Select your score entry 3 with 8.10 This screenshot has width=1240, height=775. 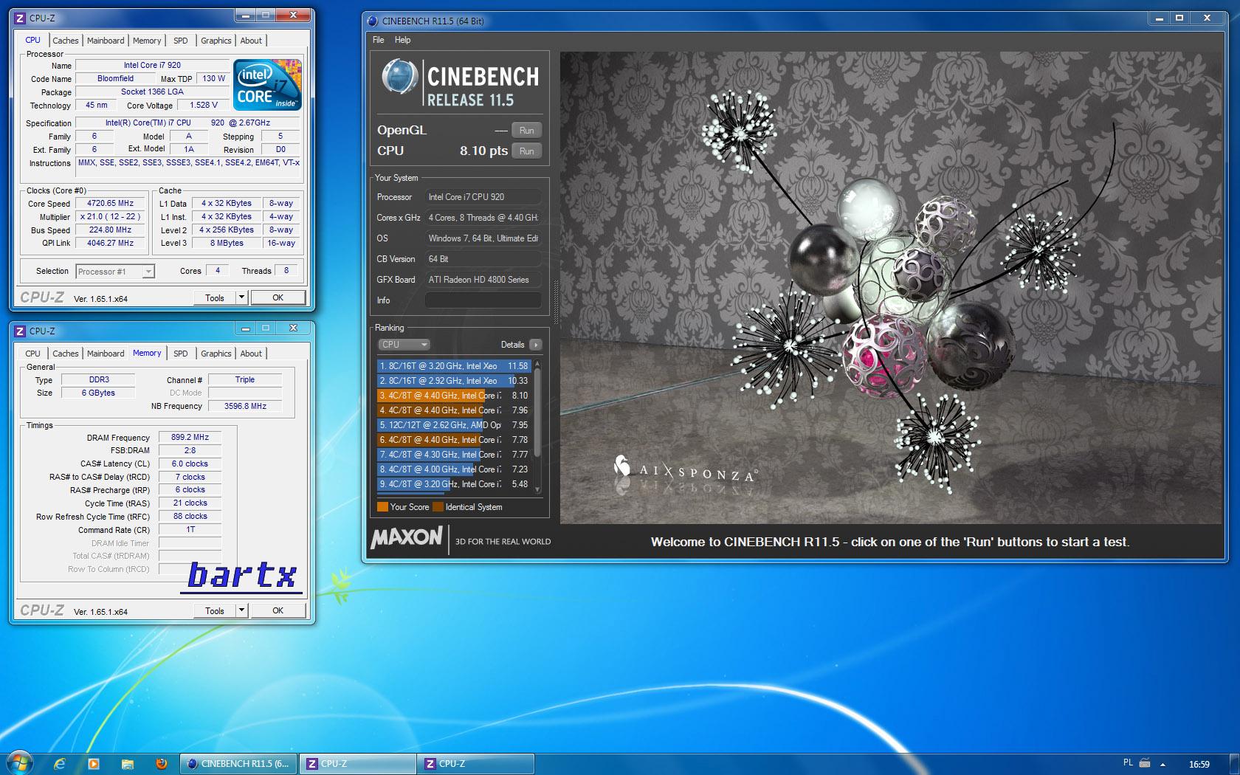coord(454,396)
